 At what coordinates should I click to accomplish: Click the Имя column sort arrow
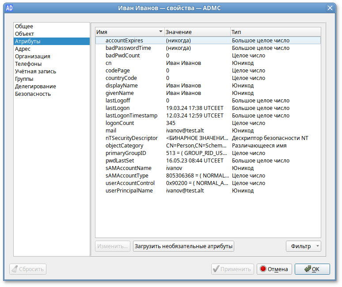point(160,32)
